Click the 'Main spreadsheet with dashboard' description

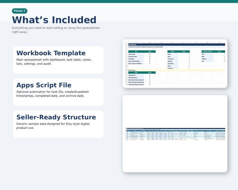(x=54, y=62)
